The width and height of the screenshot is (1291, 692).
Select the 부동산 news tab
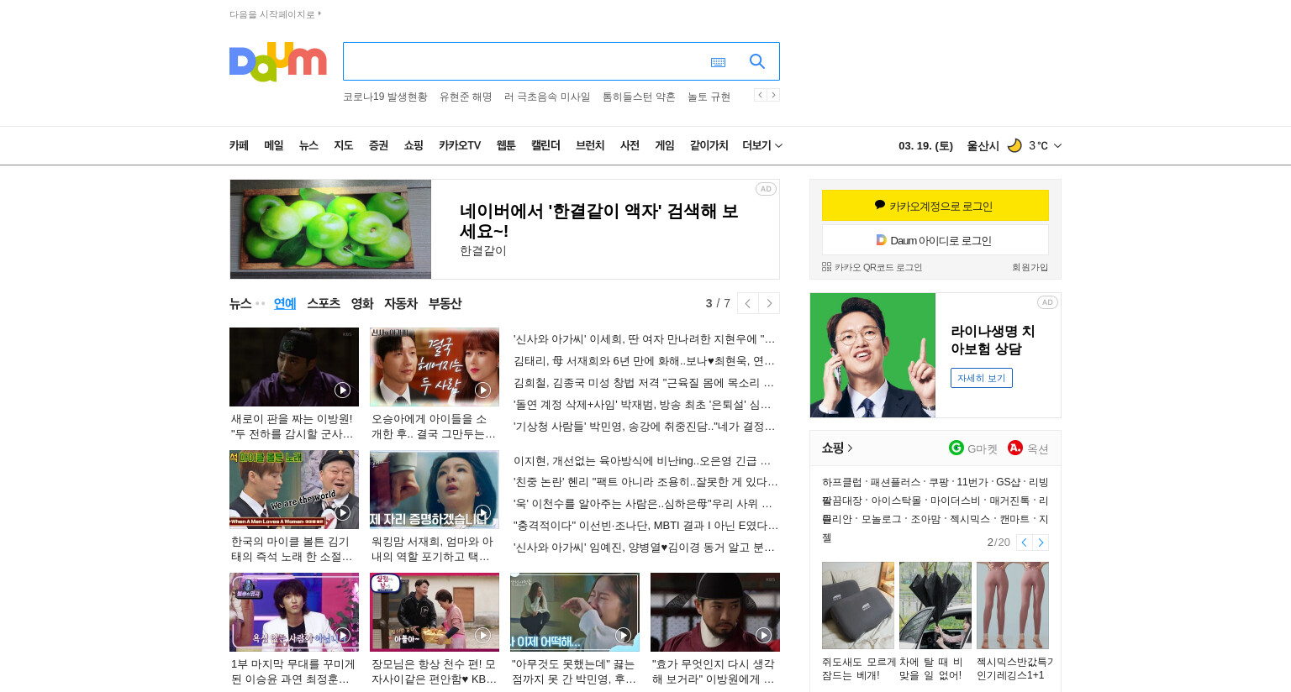(x=445, y=303)
